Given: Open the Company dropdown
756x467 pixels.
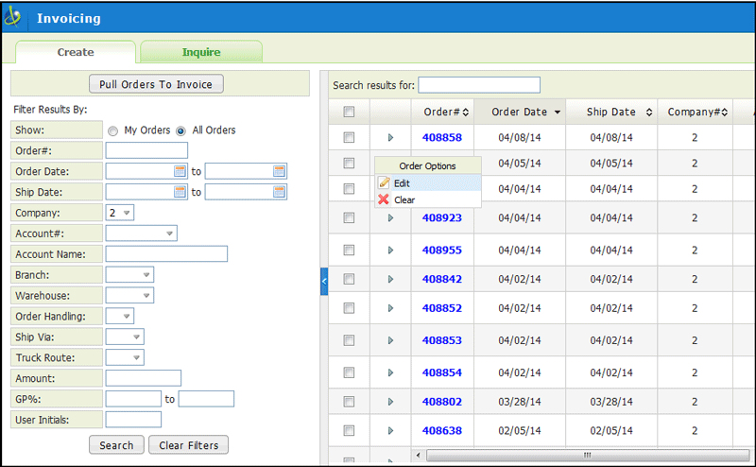Looking at the screenshot, I should pyautogui.click(x=127, y=213).
